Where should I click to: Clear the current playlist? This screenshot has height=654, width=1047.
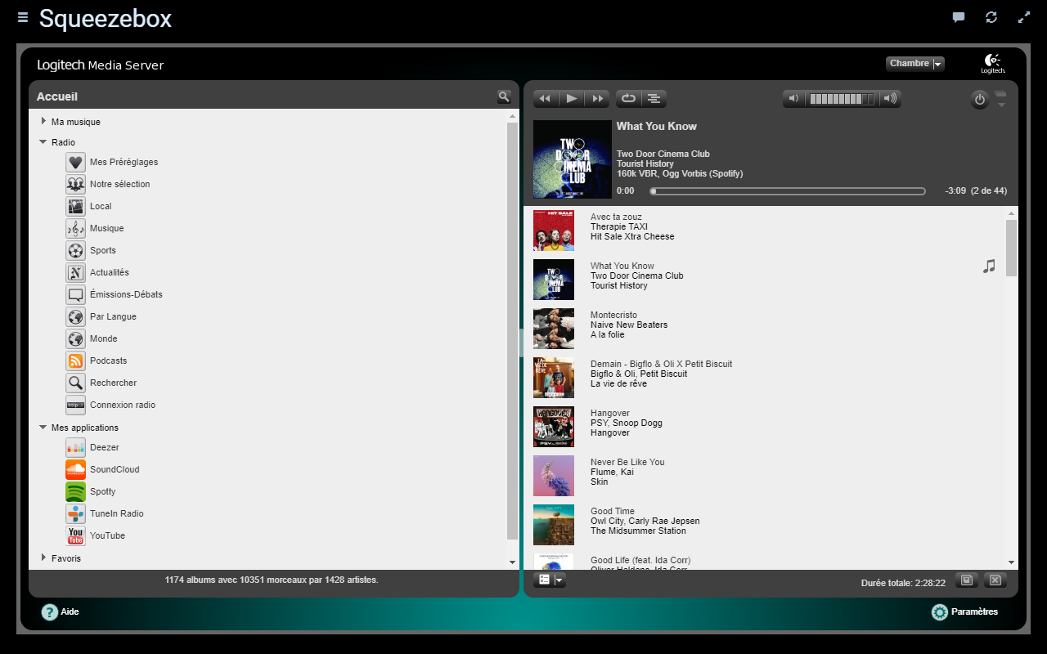(x=995, y=580)
